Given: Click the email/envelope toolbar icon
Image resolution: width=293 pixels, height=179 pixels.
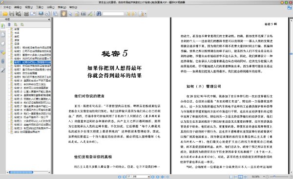Looking at the screenshot, I should click(x=33, y=14).
